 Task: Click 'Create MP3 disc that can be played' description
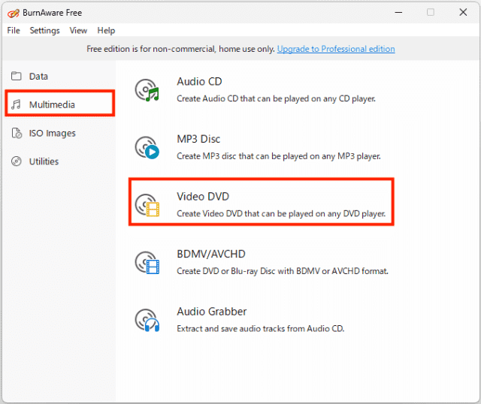click(x=279, y=156)
